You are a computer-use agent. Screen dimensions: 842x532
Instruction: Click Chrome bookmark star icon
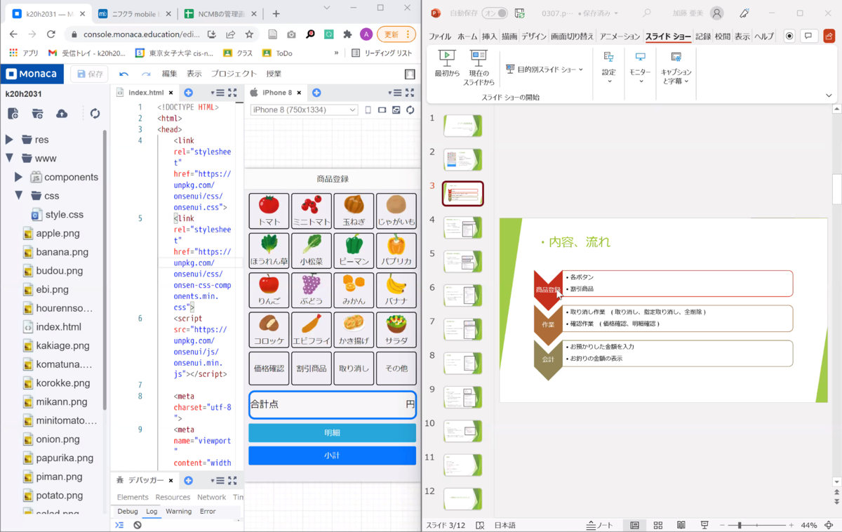249,34
